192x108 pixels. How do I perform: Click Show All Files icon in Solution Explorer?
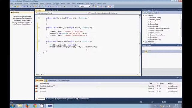[147, 13]
